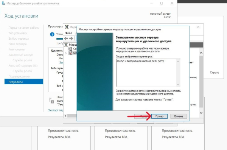Click the notification flag icon in Add Roles wizard
Image resolution: width=227 pixels, height=150 pixels.
point(51,101)
